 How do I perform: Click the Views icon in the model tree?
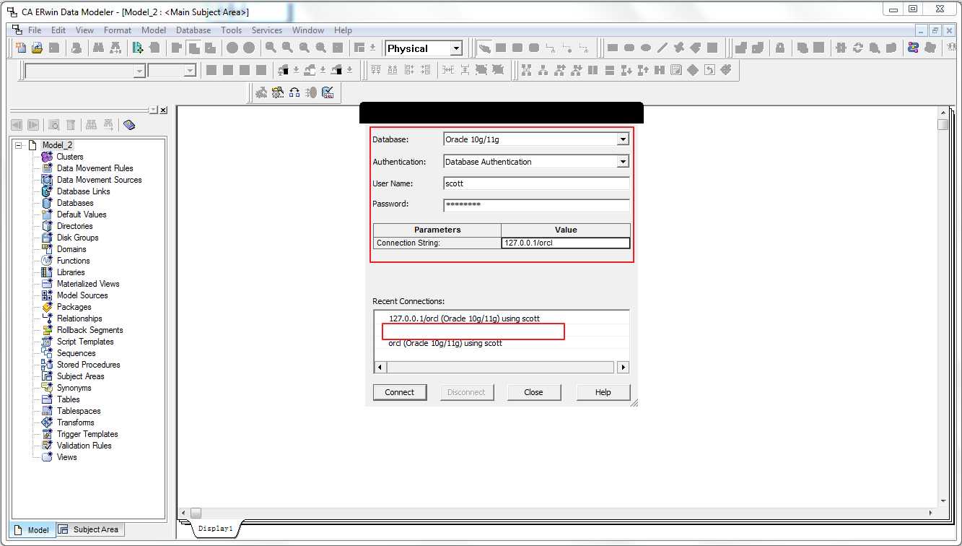pos(47,457)
